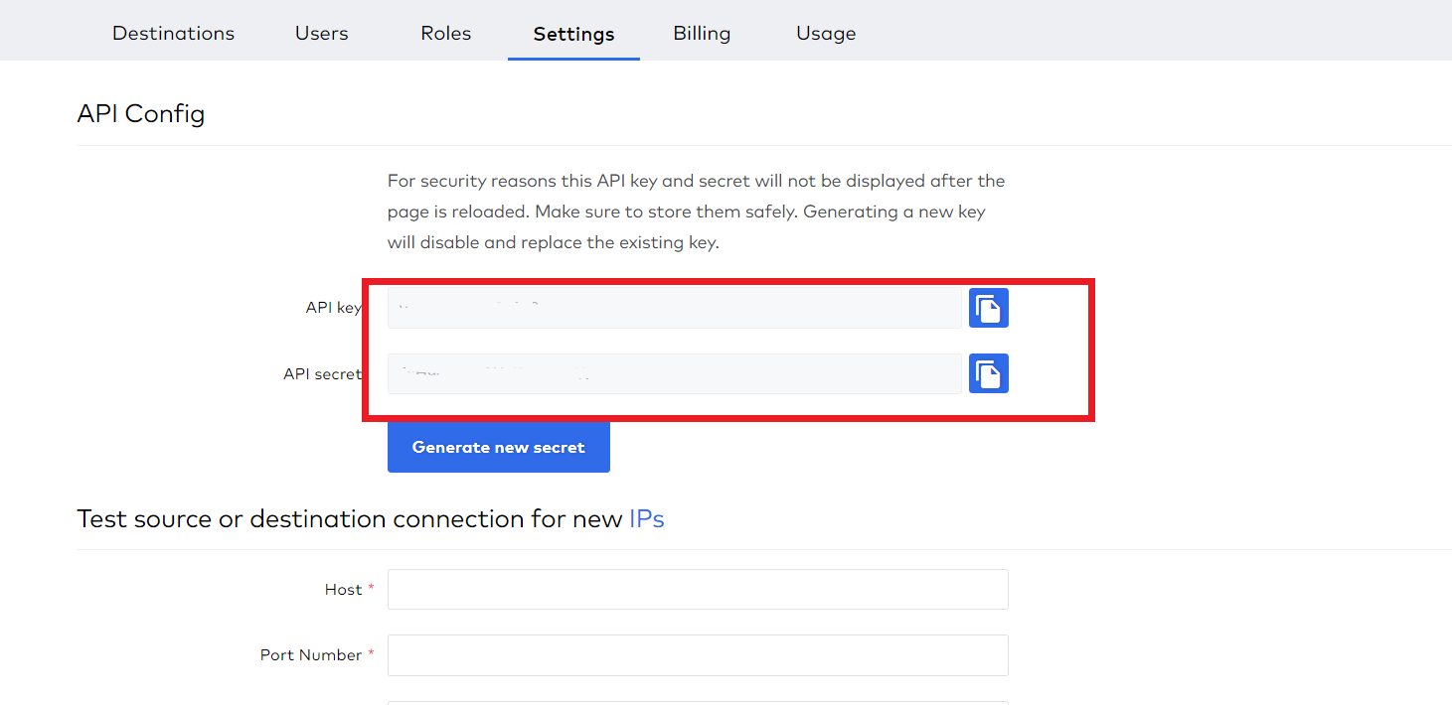Click the Host field label

[343, 589]
